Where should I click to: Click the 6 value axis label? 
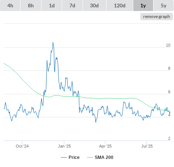point(169,92)
